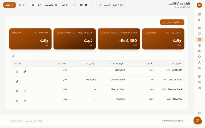The image size is (205, 128).
Task: Open the person profile icon in sidebar
Action: (199, 63)
